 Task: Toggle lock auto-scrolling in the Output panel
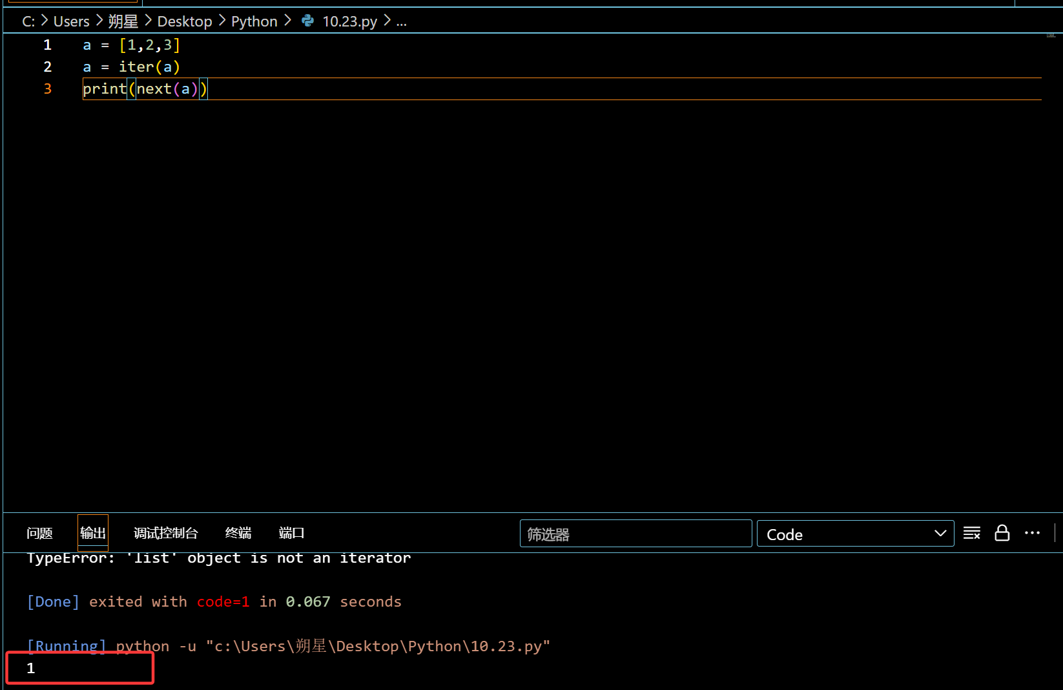(x=1002, y=533)
